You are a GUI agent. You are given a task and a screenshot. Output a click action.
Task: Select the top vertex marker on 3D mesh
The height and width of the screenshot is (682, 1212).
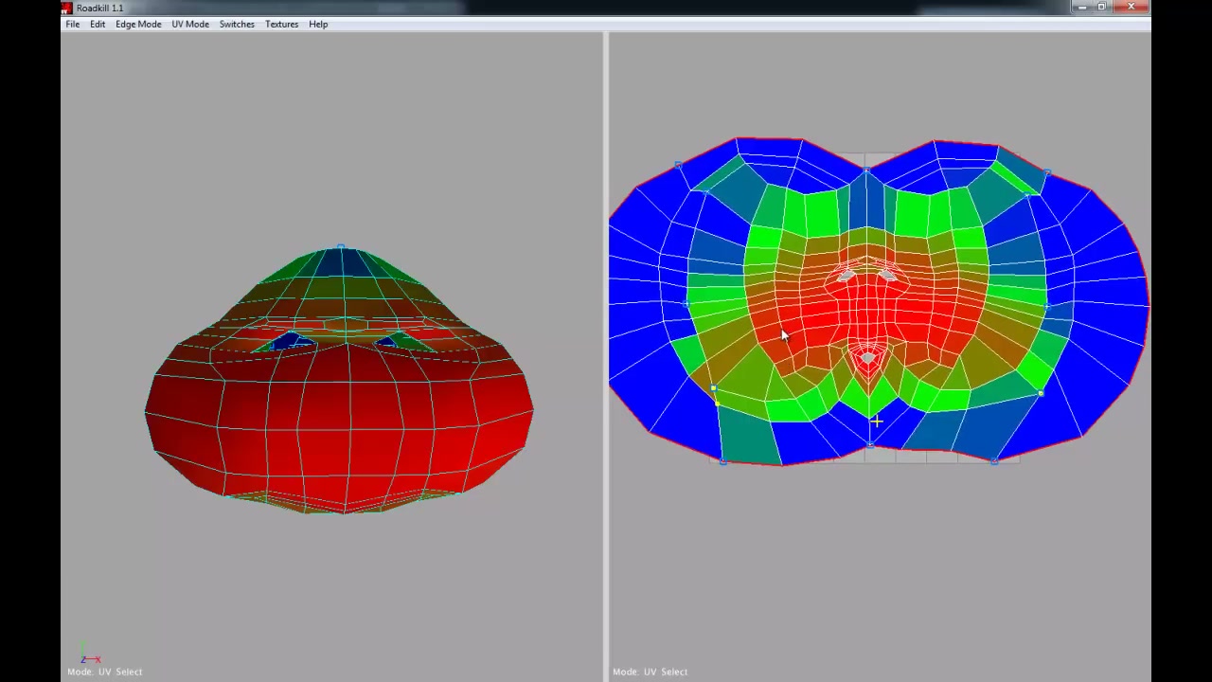tap(341, 247)
